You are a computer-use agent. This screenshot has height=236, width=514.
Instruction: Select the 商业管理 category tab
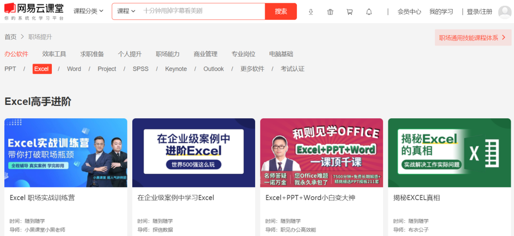point(206,54)
